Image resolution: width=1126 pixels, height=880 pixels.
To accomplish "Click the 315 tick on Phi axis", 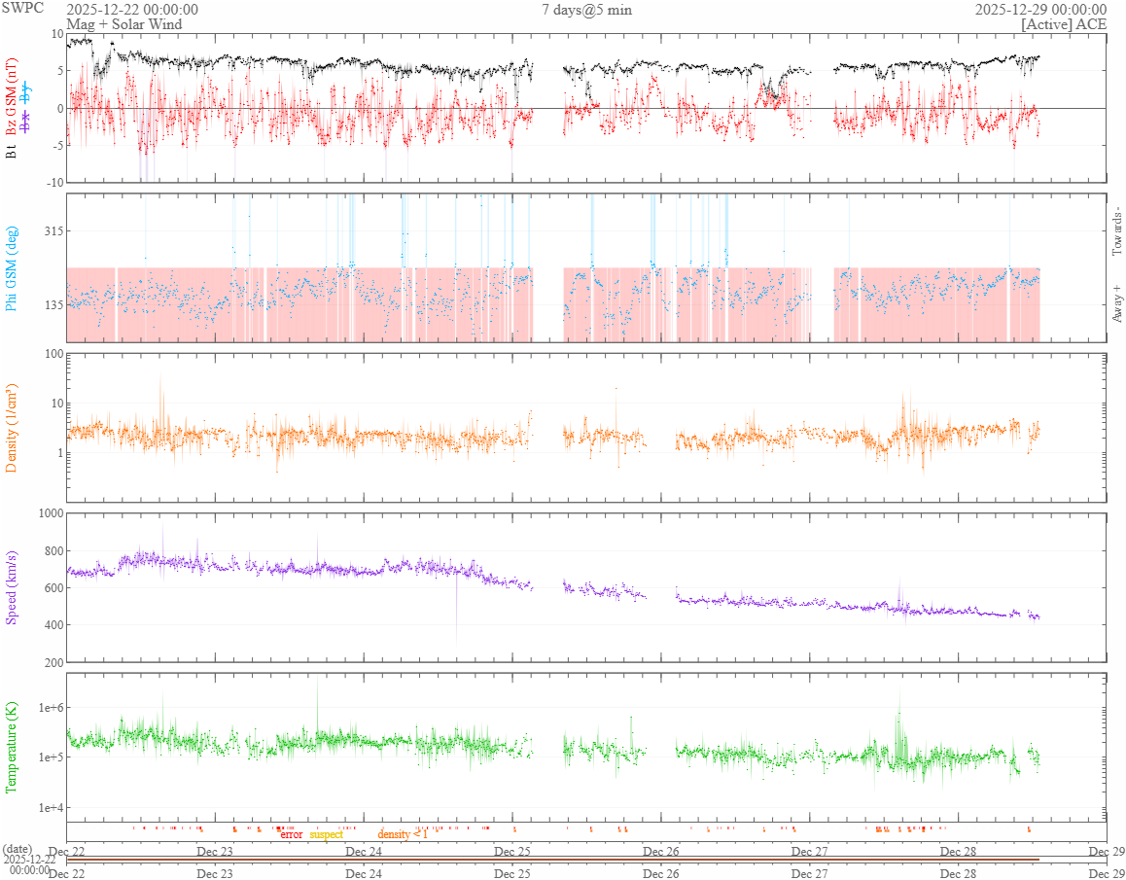I will (x=53, y=230).
